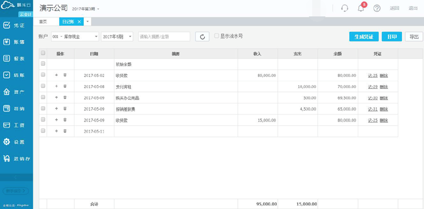424x209 pixels.
Task: Enable the 显示流水号 checkbox
Action: pos(216,36)
